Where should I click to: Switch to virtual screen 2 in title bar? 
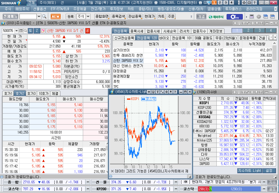coord(220,2)
